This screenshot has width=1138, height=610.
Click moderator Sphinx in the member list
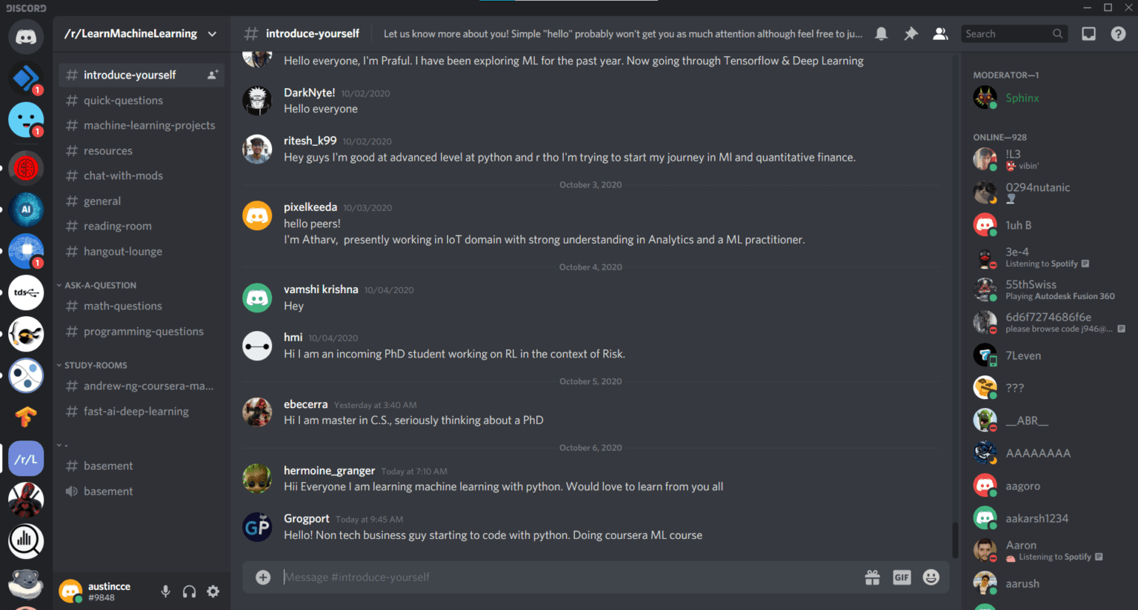pyautogui.click(x=1022, y=97)
